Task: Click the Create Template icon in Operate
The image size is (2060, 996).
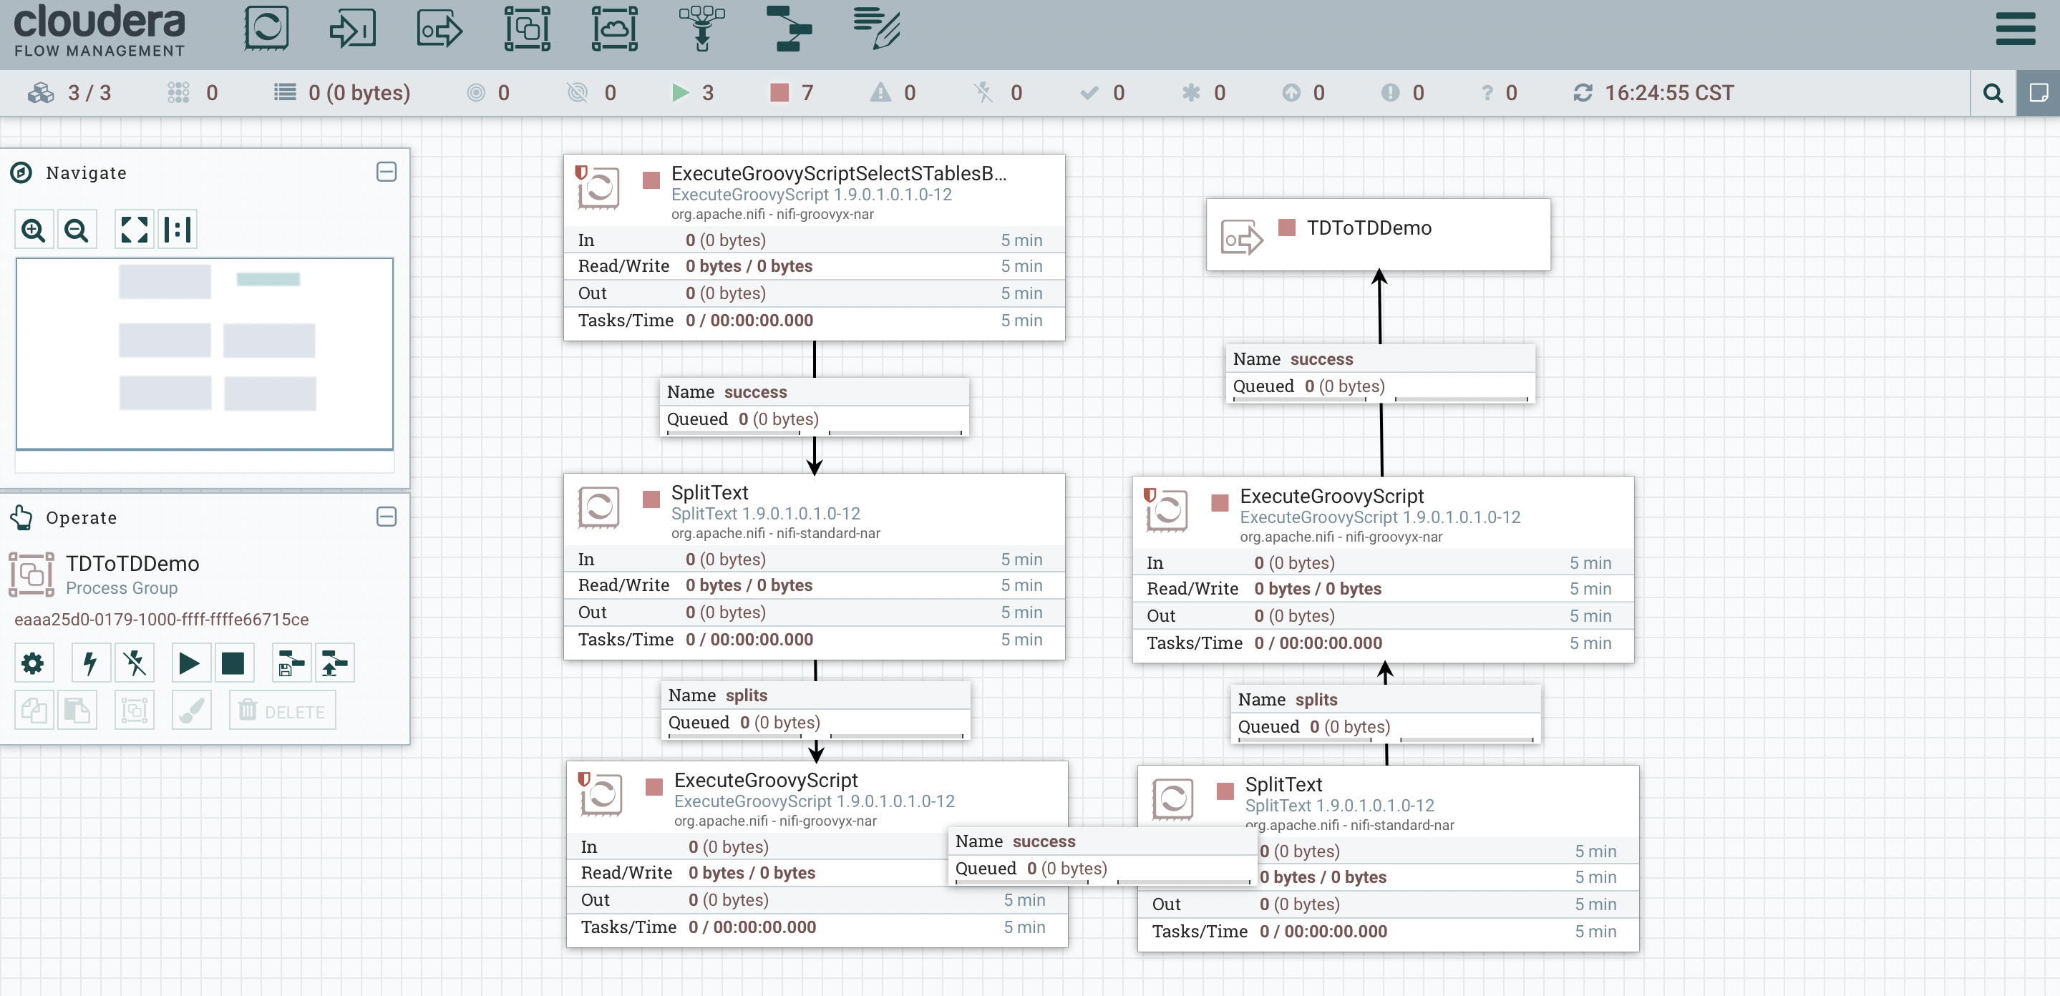Action: click(291, 663)
